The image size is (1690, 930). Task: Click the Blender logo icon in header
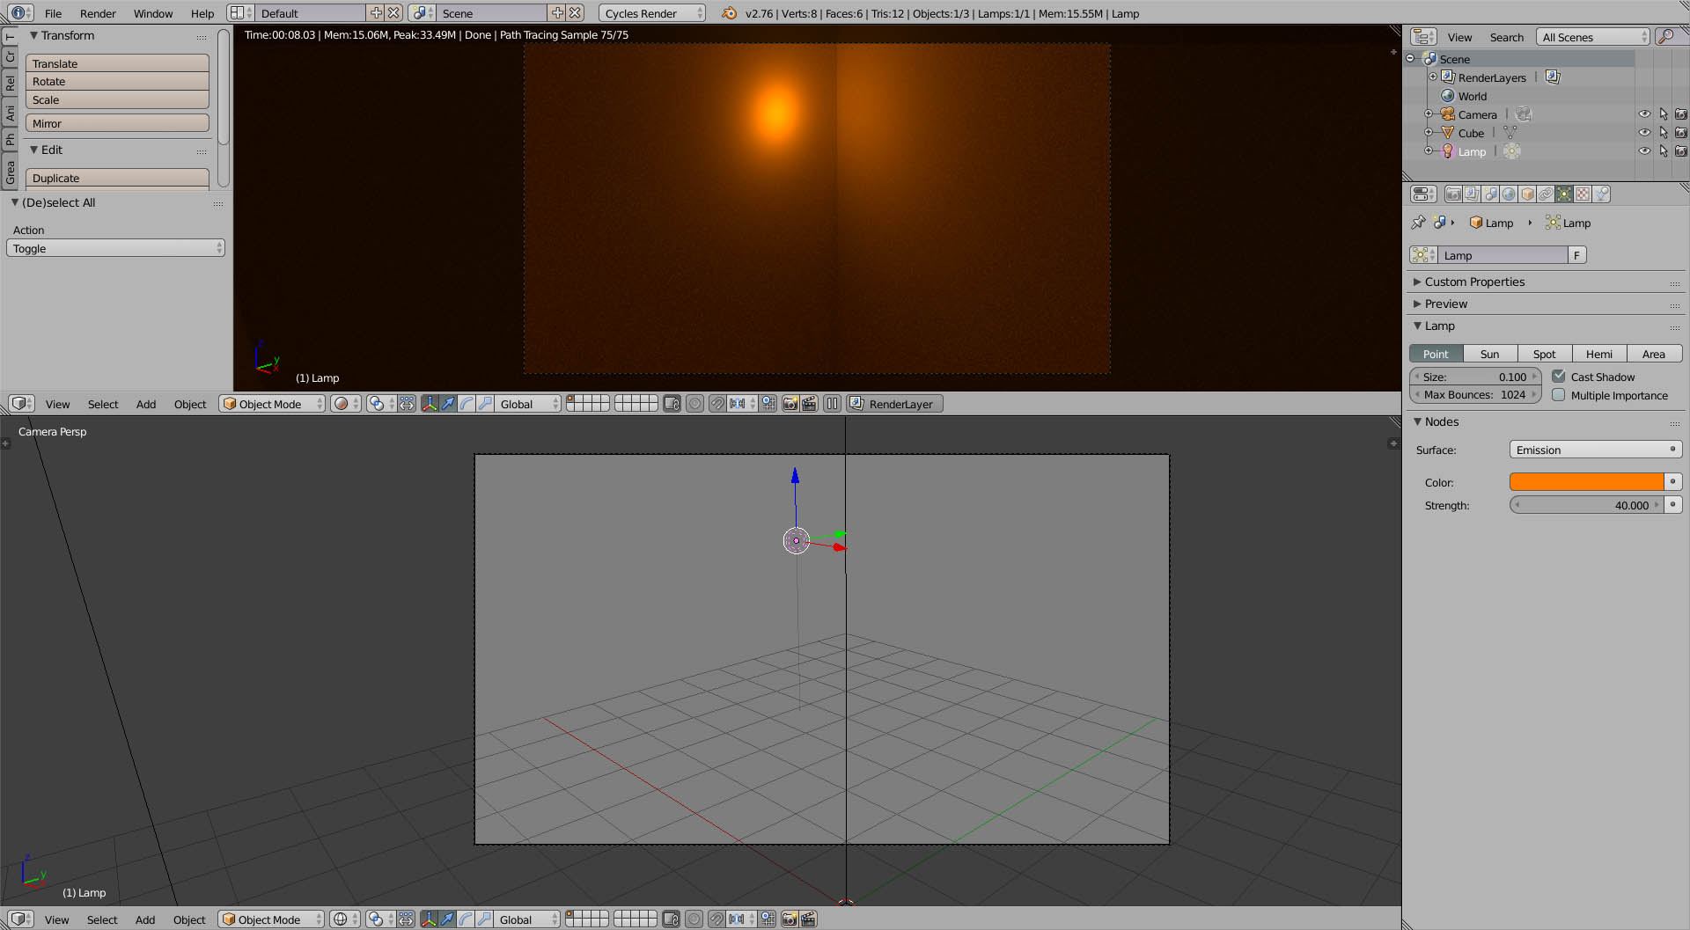(x=729, y=13)
